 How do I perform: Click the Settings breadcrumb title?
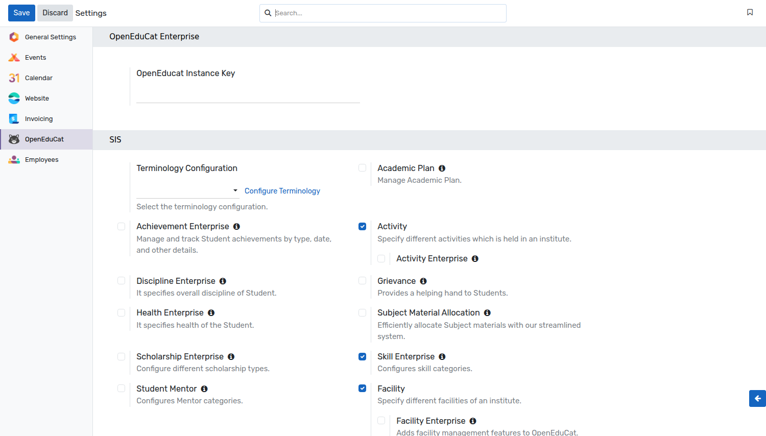[91, 13]
